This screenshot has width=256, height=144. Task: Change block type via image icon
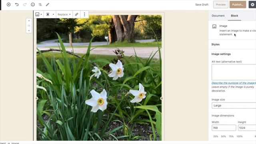[x=39, y=14]
